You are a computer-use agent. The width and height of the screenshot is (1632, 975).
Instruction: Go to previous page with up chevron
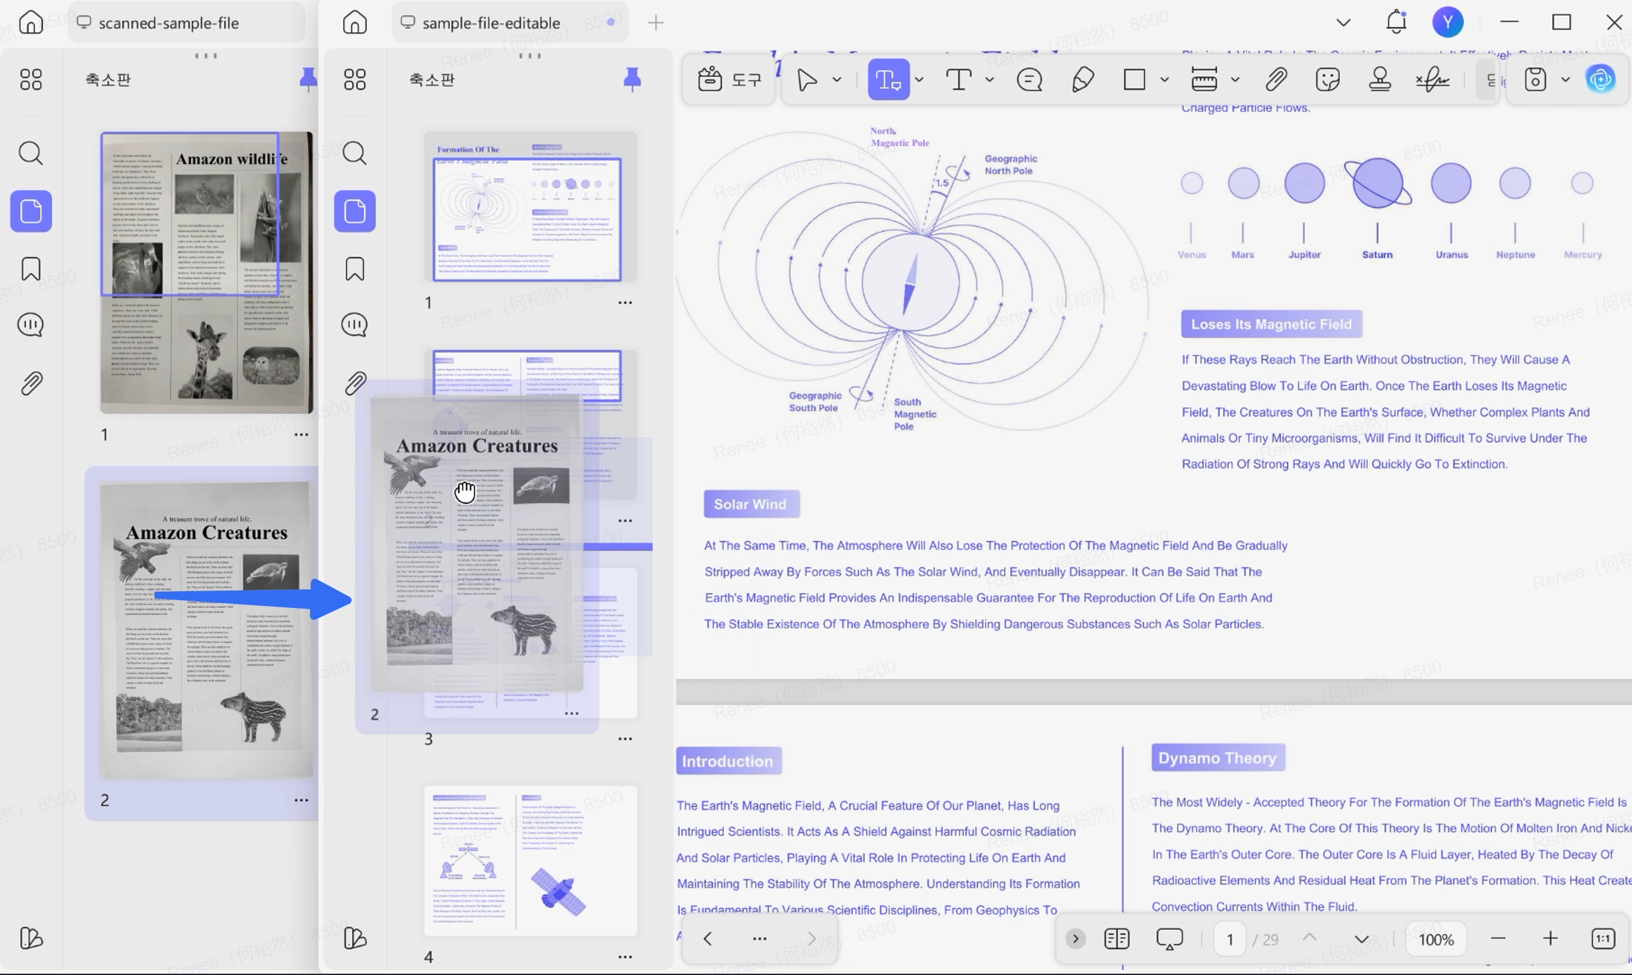coord(1309,939)
